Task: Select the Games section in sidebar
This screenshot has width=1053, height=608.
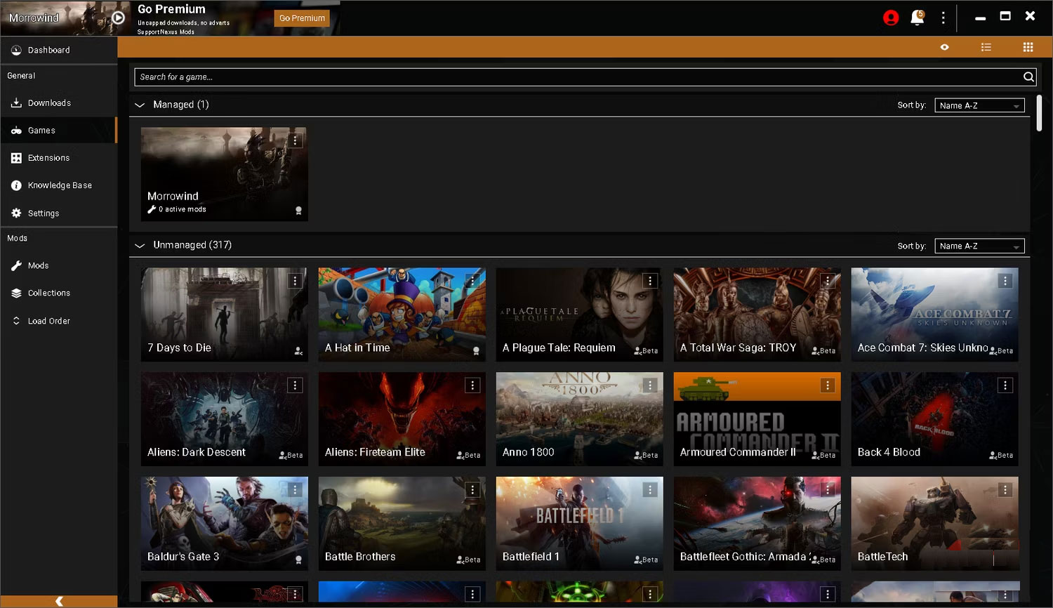Action: (x=42, y=130)
